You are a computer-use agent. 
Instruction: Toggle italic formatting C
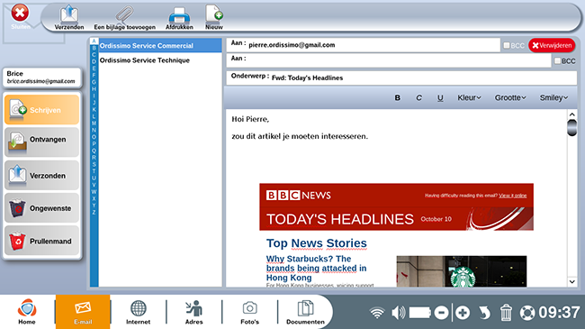(418, 97)
